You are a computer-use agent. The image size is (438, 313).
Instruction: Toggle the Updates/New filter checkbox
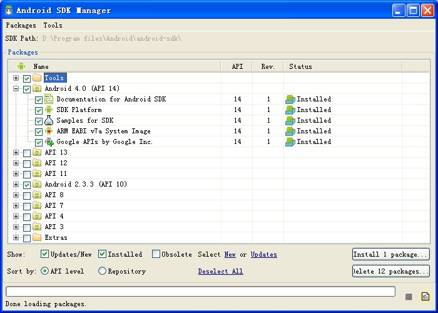(44, 254)
